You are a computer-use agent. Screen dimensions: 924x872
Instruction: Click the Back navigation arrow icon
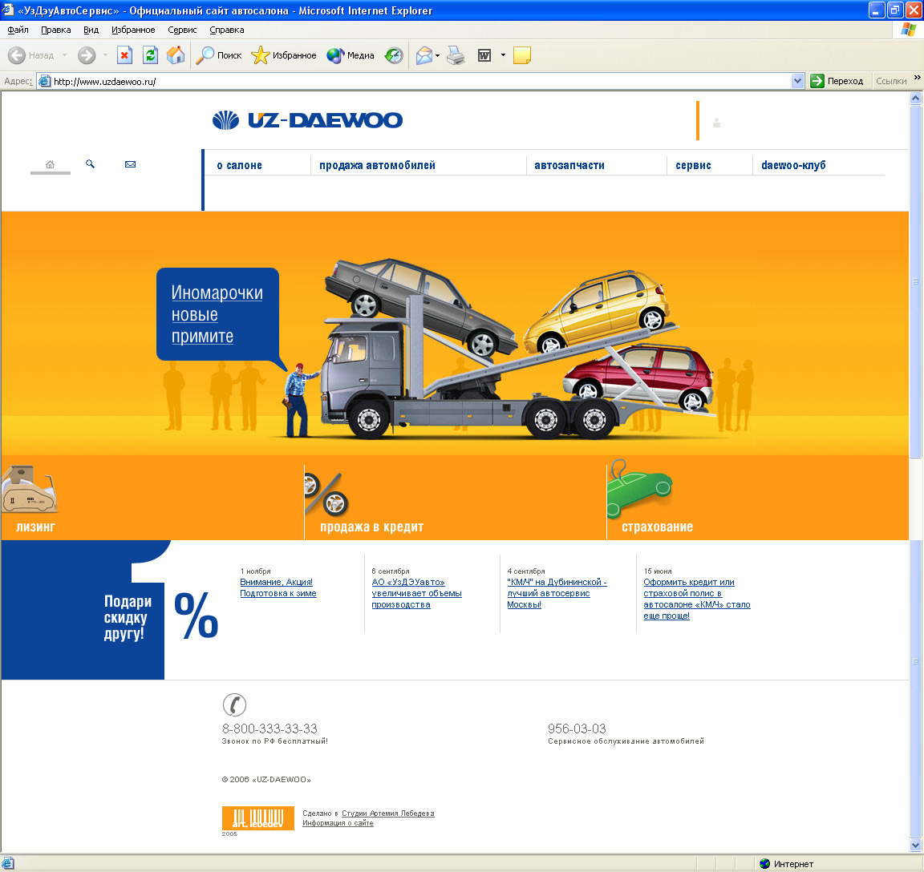17,55
